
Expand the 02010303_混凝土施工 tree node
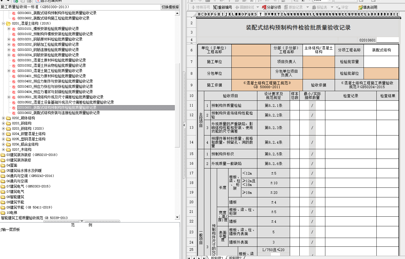coord(9,71)
